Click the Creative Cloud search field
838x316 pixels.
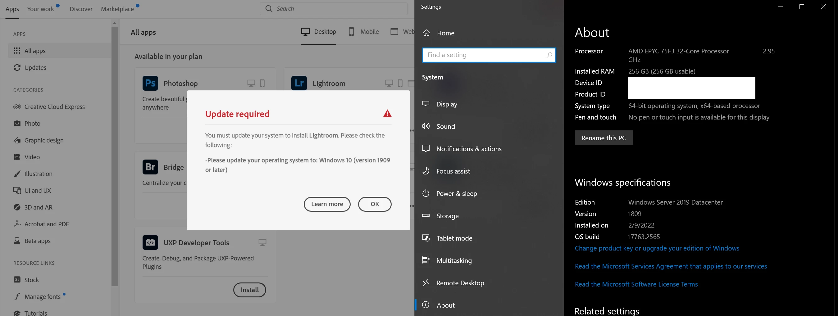click(x=334, y=9)
